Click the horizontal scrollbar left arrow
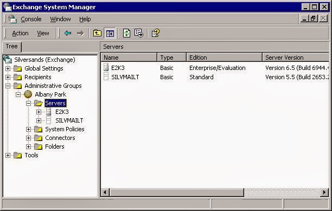Image resolution: width=332 pixels, height=211 pixels. tap(105, 193)
